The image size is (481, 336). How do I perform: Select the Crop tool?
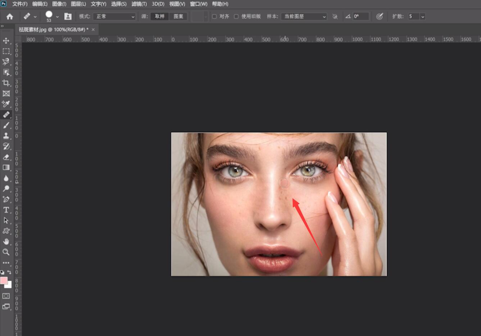(6, 83)
